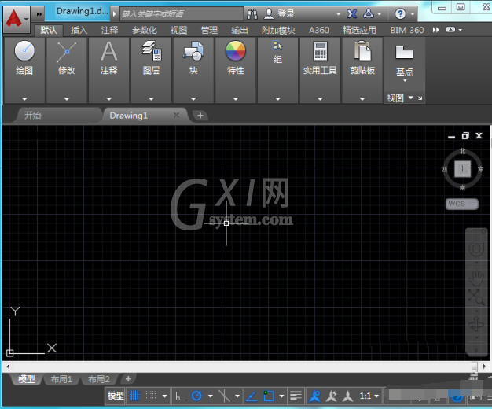Show more ribbon tabs with double arrow
Image resolution: width=492 pixels, height=409 pixels.
click(436, 30)
